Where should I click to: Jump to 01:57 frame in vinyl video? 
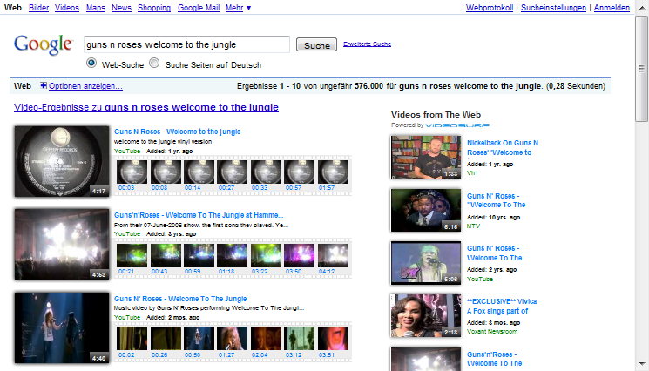[x=333, y=172]
